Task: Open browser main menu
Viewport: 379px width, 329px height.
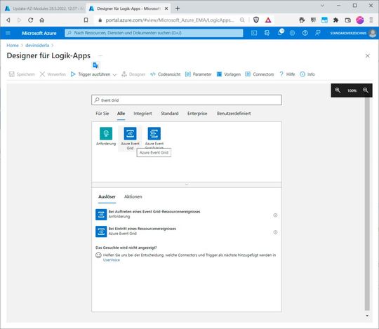Action: 371,20
